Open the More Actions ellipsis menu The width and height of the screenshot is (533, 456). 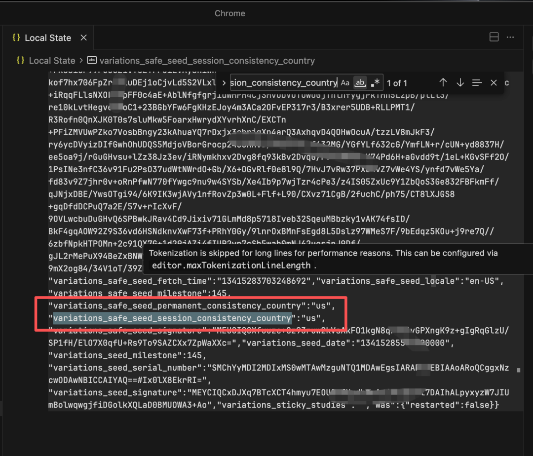(x=511, y=38)
